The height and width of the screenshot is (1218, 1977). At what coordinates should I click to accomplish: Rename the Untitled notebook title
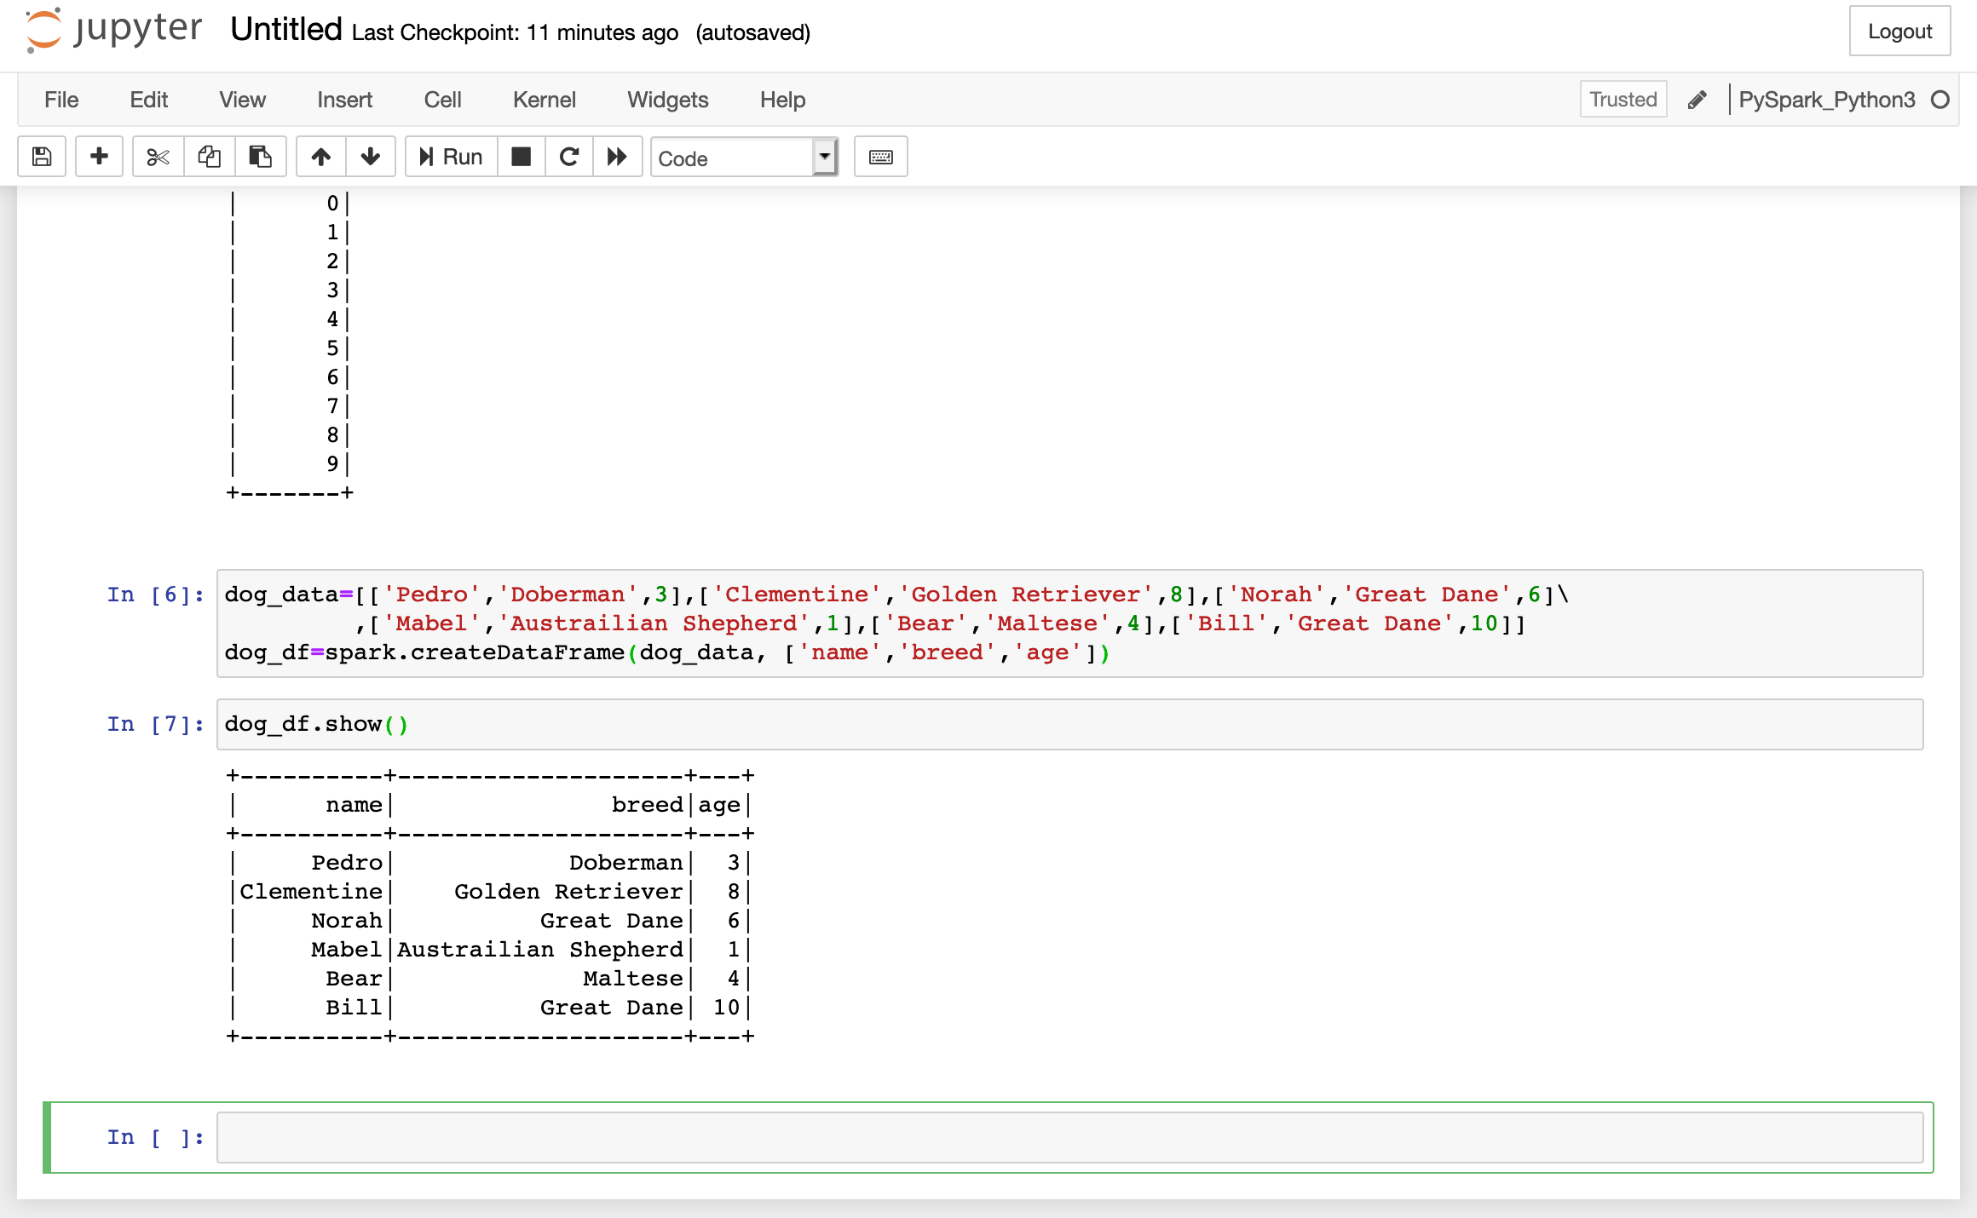coord(286,30)
